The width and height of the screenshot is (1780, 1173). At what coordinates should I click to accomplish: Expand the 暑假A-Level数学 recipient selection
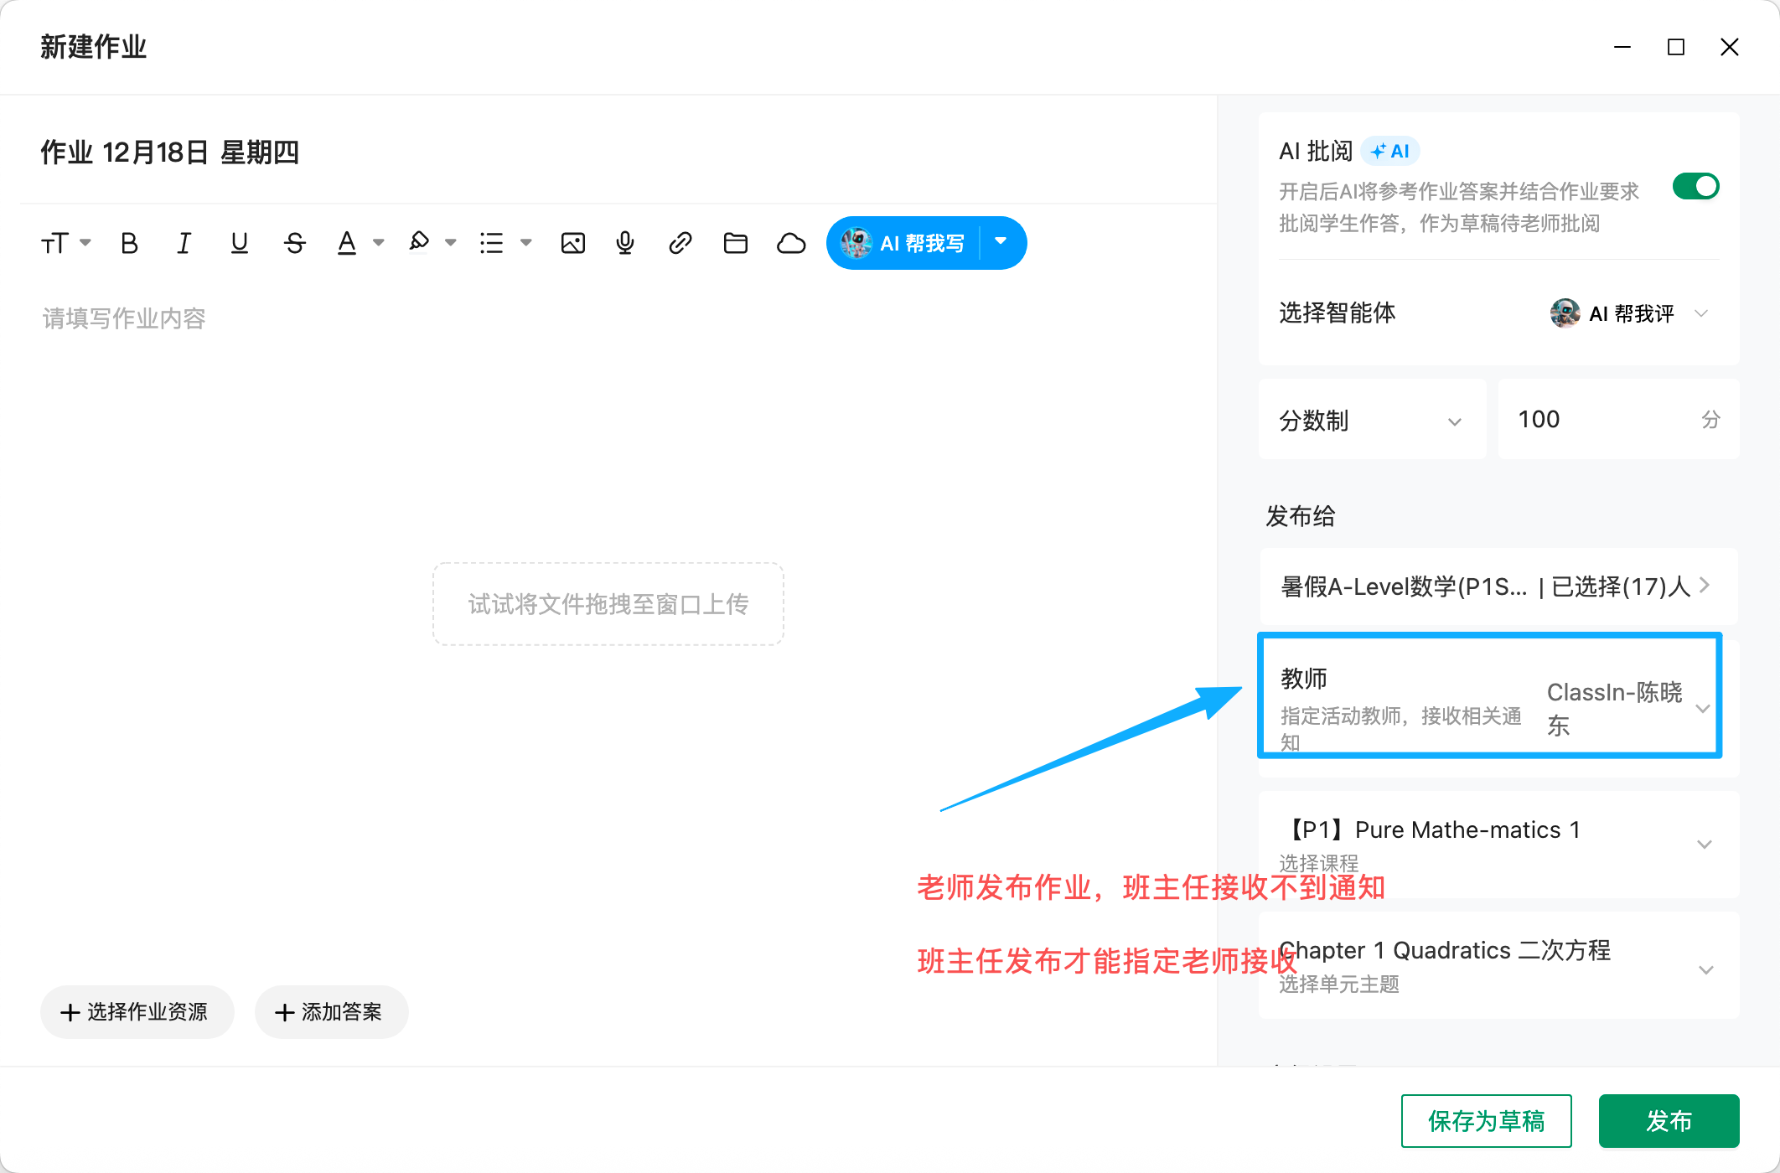coord(1703,586)
